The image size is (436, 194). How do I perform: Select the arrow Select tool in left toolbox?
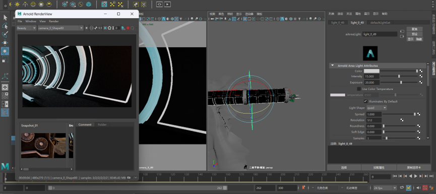click(5, 18)
